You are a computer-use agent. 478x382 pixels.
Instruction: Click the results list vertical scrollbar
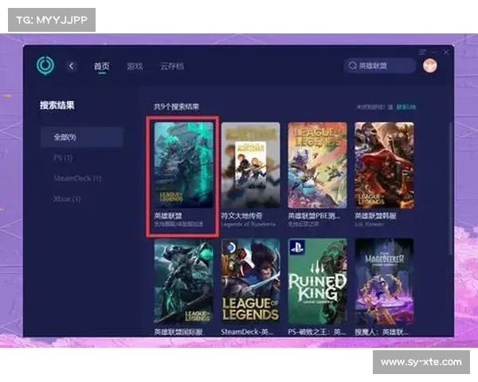[451, 188]
